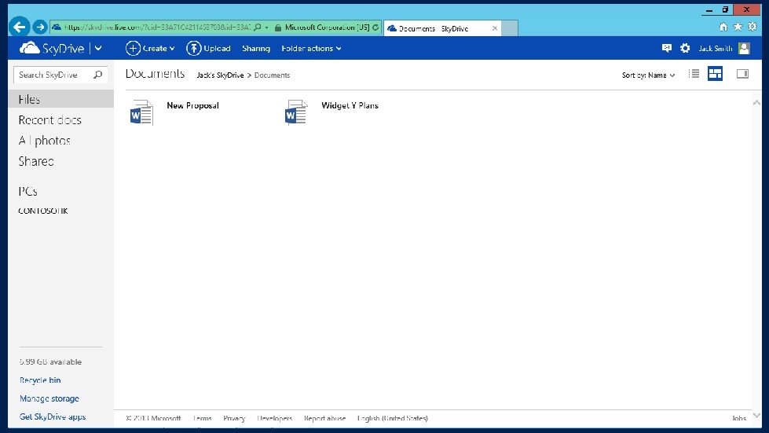This screenshot has height=433, width=769.
Task: Open the Privacy footer link
Action: pyautogui.click(x=234, y=418)
